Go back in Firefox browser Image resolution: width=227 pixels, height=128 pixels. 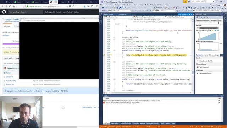point(2,6)
